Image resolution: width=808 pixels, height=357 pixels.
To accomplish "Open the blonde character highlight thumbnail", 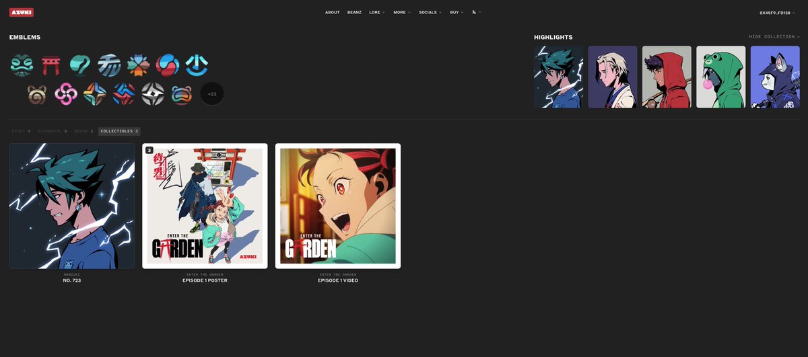I will point(613,77).
